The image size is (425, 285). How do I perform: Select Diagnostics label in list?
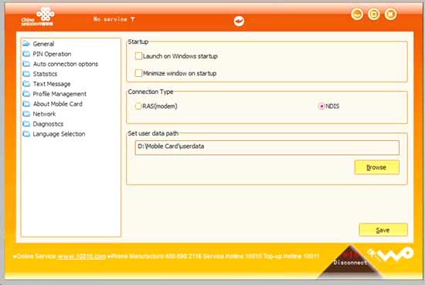coord(48,124)
